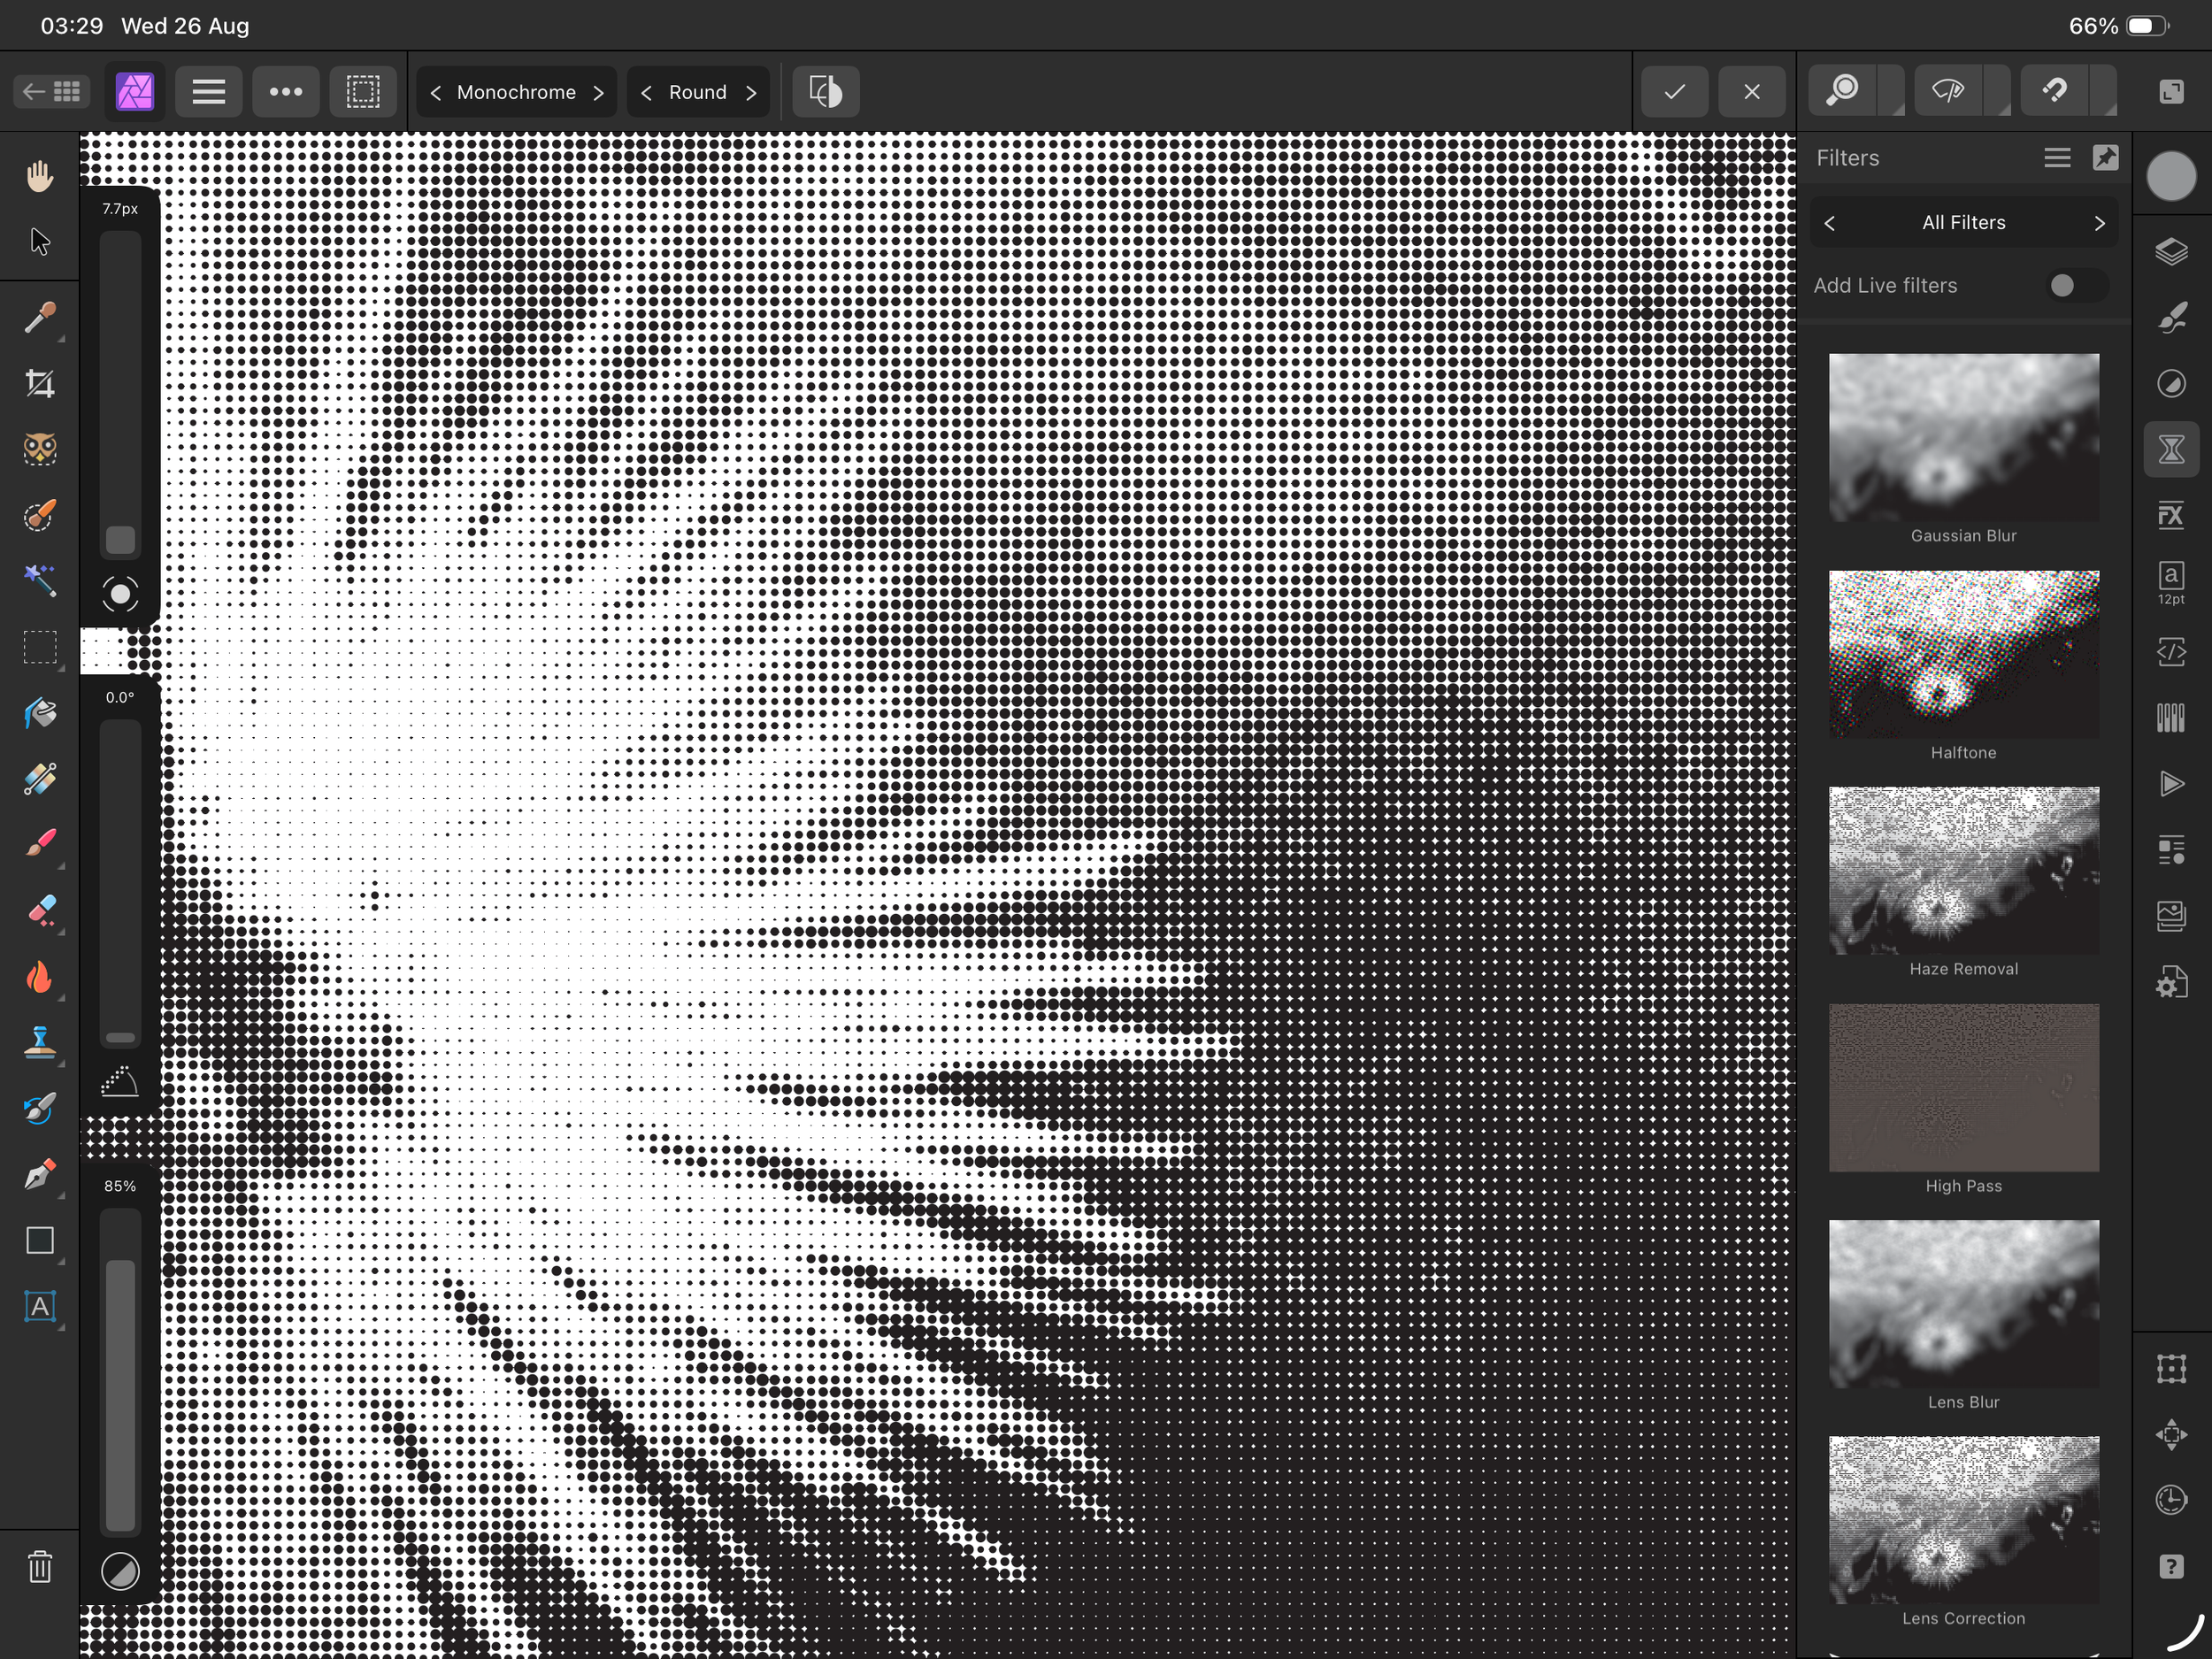Go to previous filter category

click(x=1830, y=223)
